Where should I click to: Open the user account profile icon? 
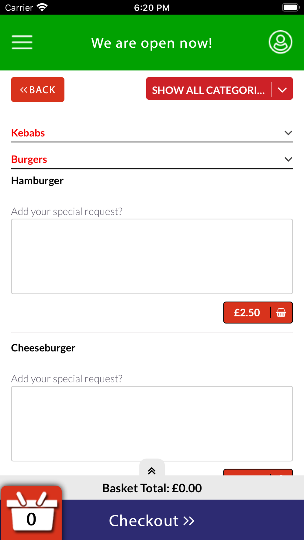pyautogui.click(x=280, y=42)
